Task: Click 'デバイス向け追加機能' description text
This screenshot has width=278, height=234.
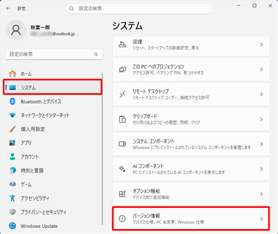Action: coord(151,197)
